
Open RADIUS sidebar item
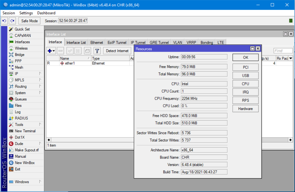[21, 118]
